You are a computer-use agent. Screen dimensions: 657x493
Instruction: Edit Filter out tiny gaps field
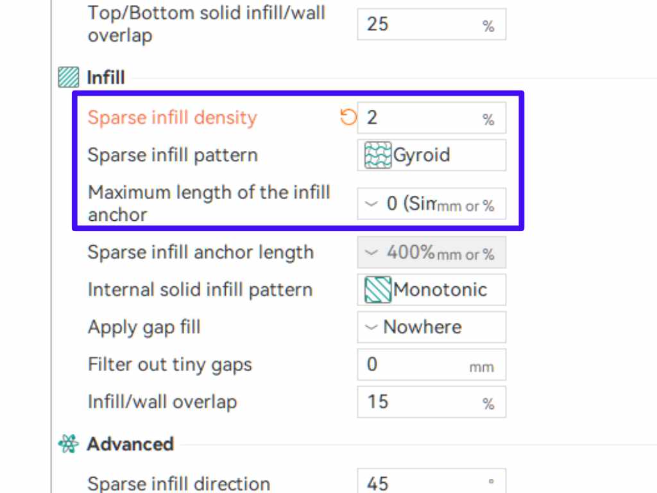(414, 365)
